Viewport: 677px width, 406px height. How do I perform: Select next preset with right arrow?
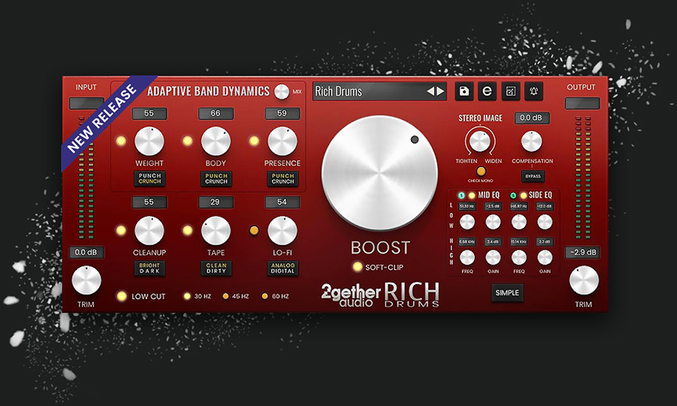coord(441,92)
